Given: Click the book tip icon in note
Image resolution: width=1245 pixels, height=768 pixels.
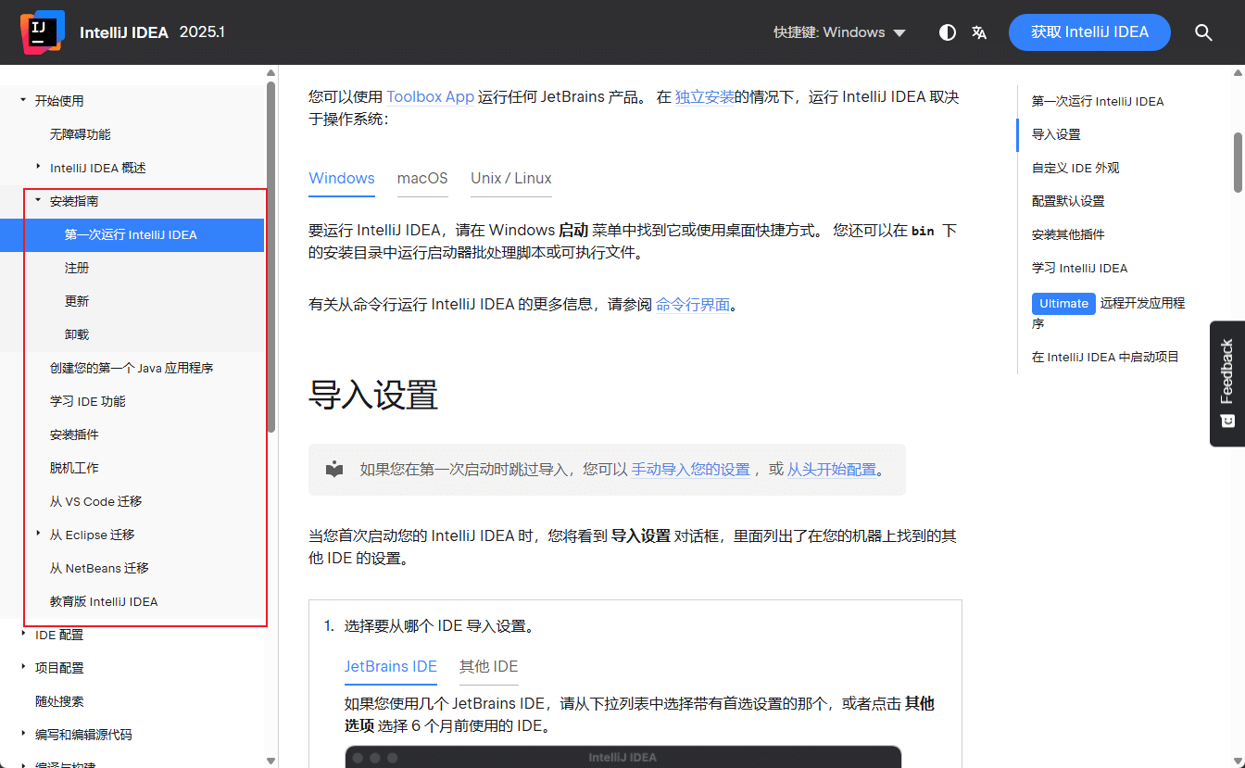Looking at the screenshot, I should click(x=334, y=470).
